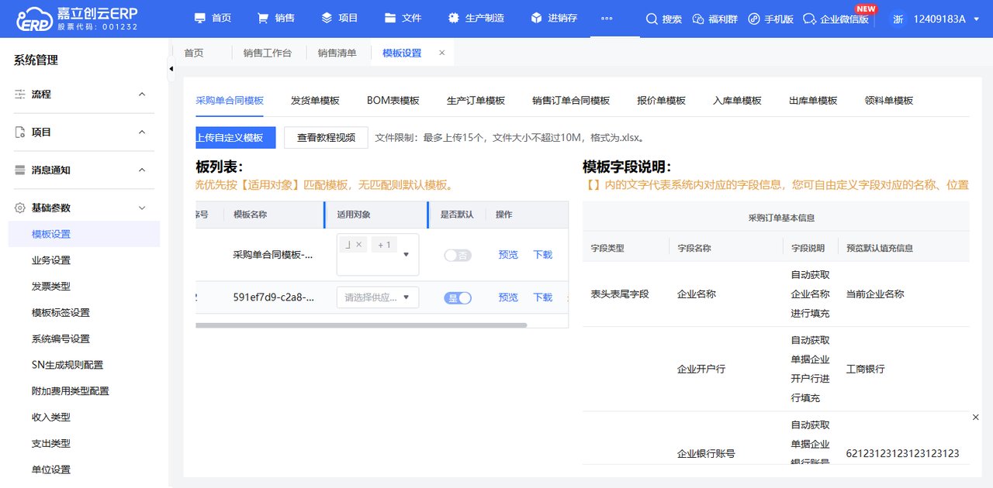The width and height of the screenshot is (993, 488).
Task: Click the 文件 folder icon in the top bar
Action: click(390, 18)
